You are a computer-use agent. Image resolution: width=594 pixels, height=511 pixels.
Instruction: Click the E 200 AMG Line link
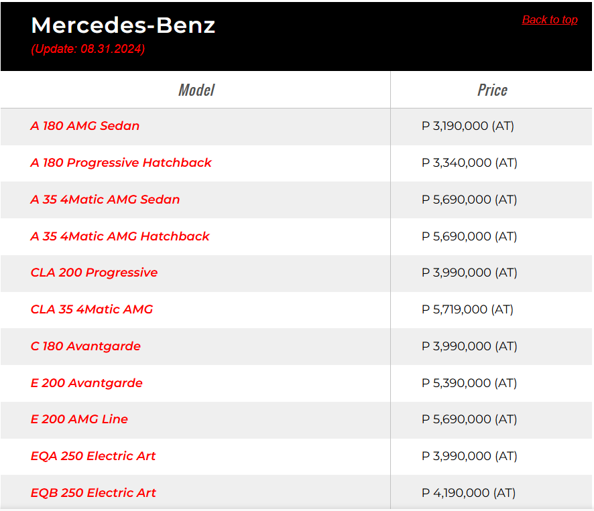click(79, 419)
